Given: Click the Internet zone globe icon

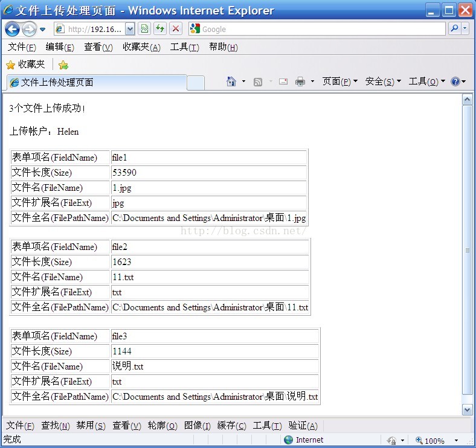Looking at the screenshot, I should 288,440.
